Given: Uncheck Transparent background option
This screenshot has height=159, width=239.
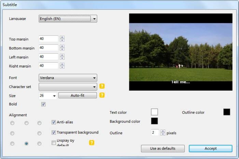Looking at the screenshot, I should coord(54,132).
